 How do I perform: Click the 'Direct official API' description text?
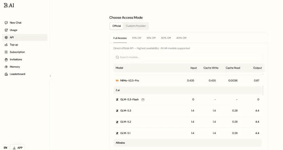coord(151,48)
